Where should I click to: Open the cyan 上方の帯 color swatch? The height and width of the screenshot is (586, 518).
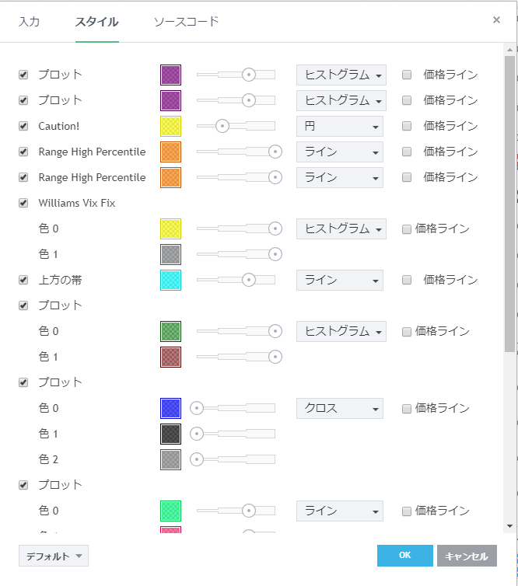coord(170,280)
